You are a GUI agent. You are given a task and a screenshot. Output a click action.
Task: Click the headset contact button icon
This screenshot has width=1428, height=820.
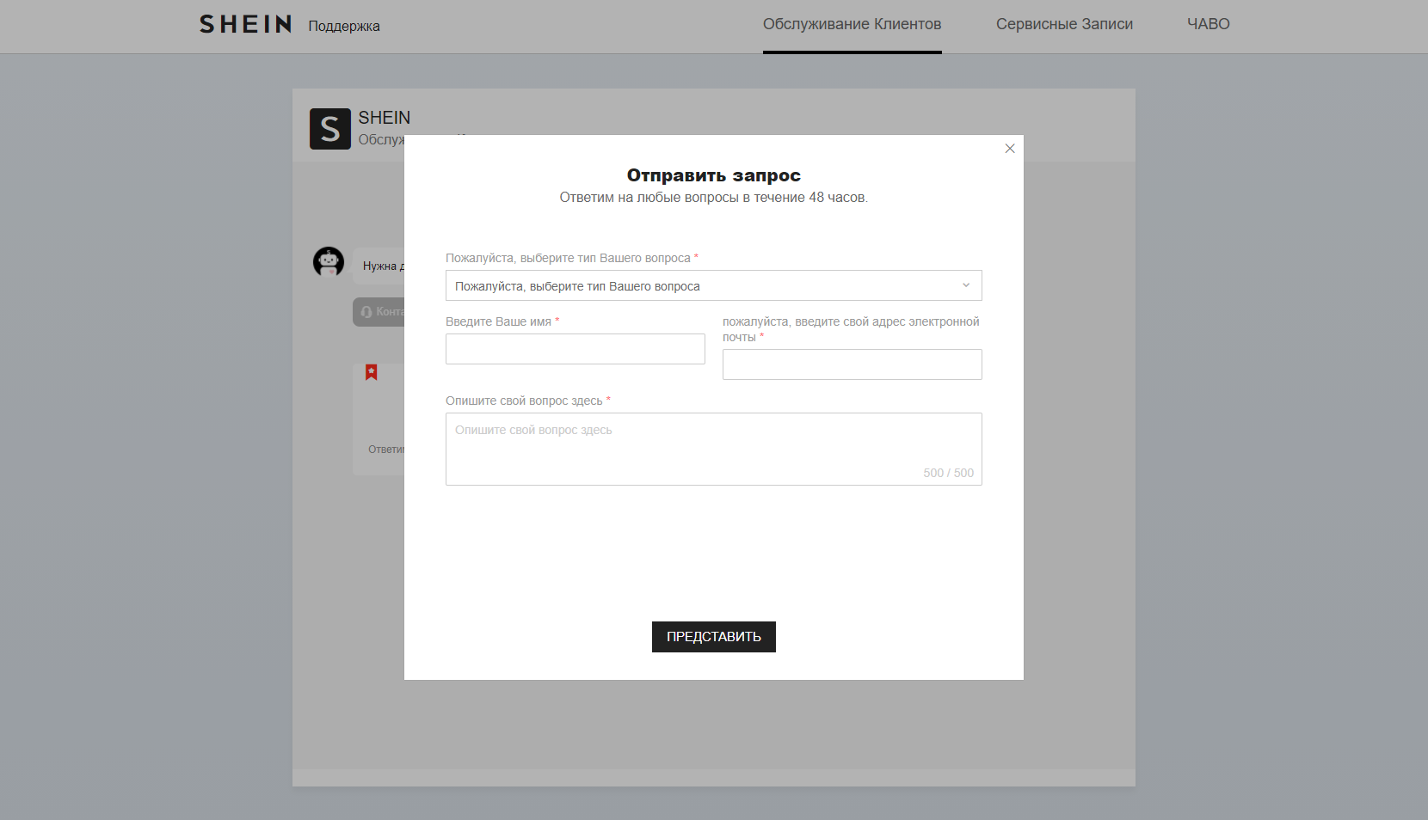point(367,312)
